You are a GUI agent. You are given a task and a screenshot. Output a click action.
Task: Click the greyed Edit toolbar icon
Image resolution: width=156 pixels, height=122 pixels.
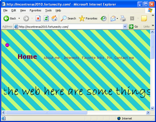132,18
